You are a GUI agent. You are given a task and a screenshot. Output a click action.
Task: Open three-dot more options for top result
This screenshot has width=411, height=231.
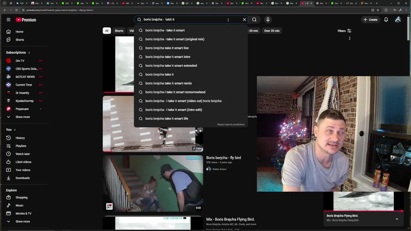(x=349, y=38)
